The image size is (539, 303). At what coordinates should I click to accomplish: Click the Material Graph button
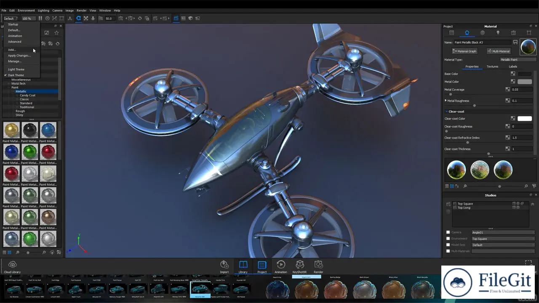pyautogui.click(x=464, y=51)
